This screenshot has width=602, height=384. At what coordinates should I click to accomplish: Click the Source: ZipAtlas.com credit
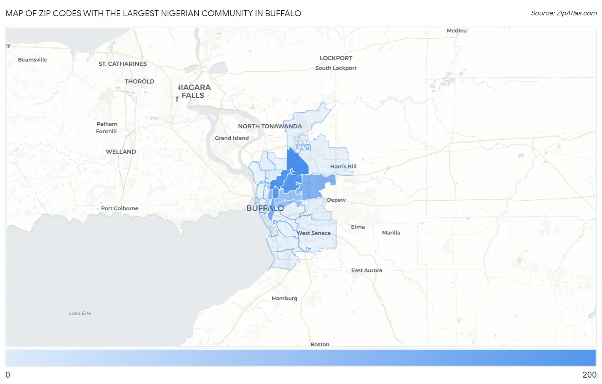[x=563, y=13]
